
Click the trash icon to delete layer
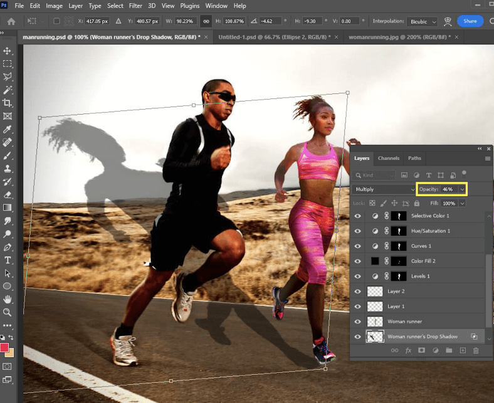pos(476,351)
